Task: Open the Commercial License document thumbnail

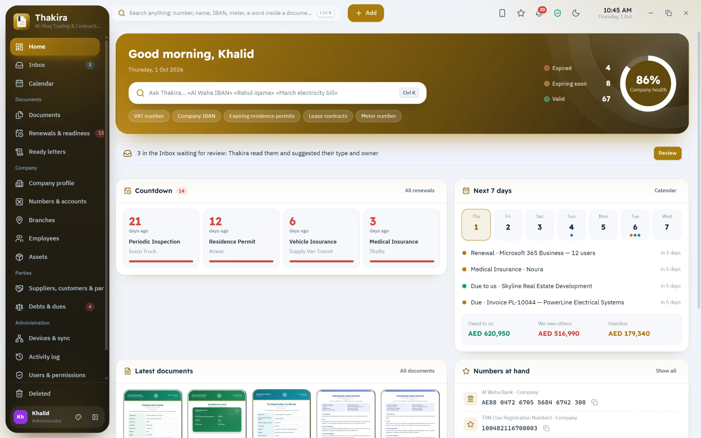Action: tap(153, 414)
